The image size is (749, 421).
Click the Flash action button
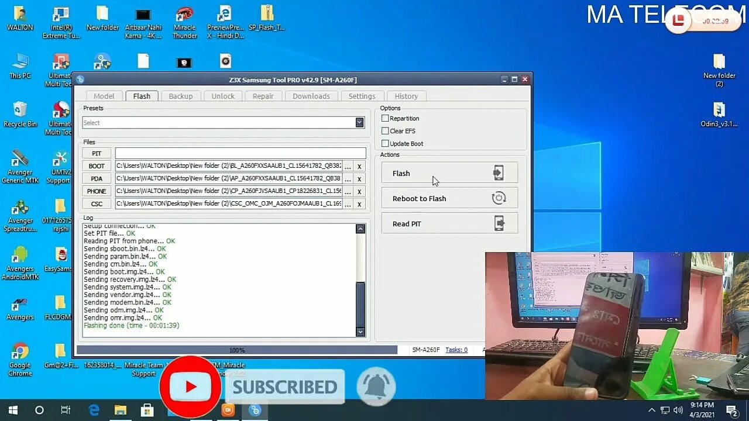pyautogui.click(x=449, y=173)
